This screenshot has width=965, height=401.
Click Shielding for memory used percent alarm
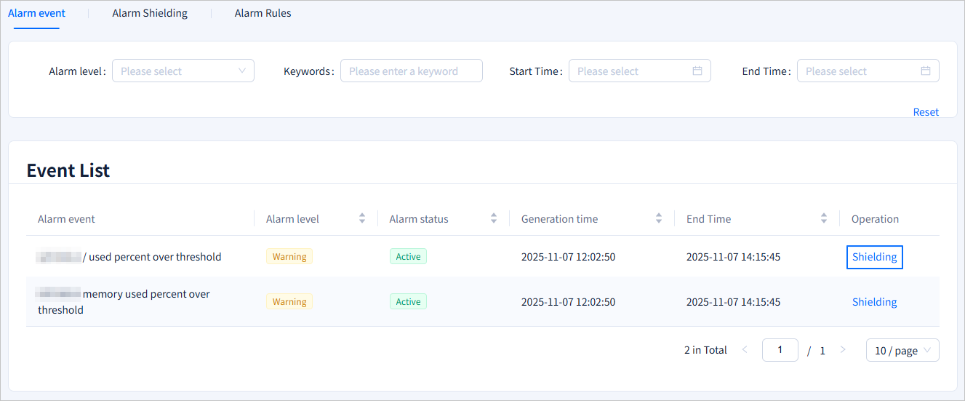click(x=874, y=302)
